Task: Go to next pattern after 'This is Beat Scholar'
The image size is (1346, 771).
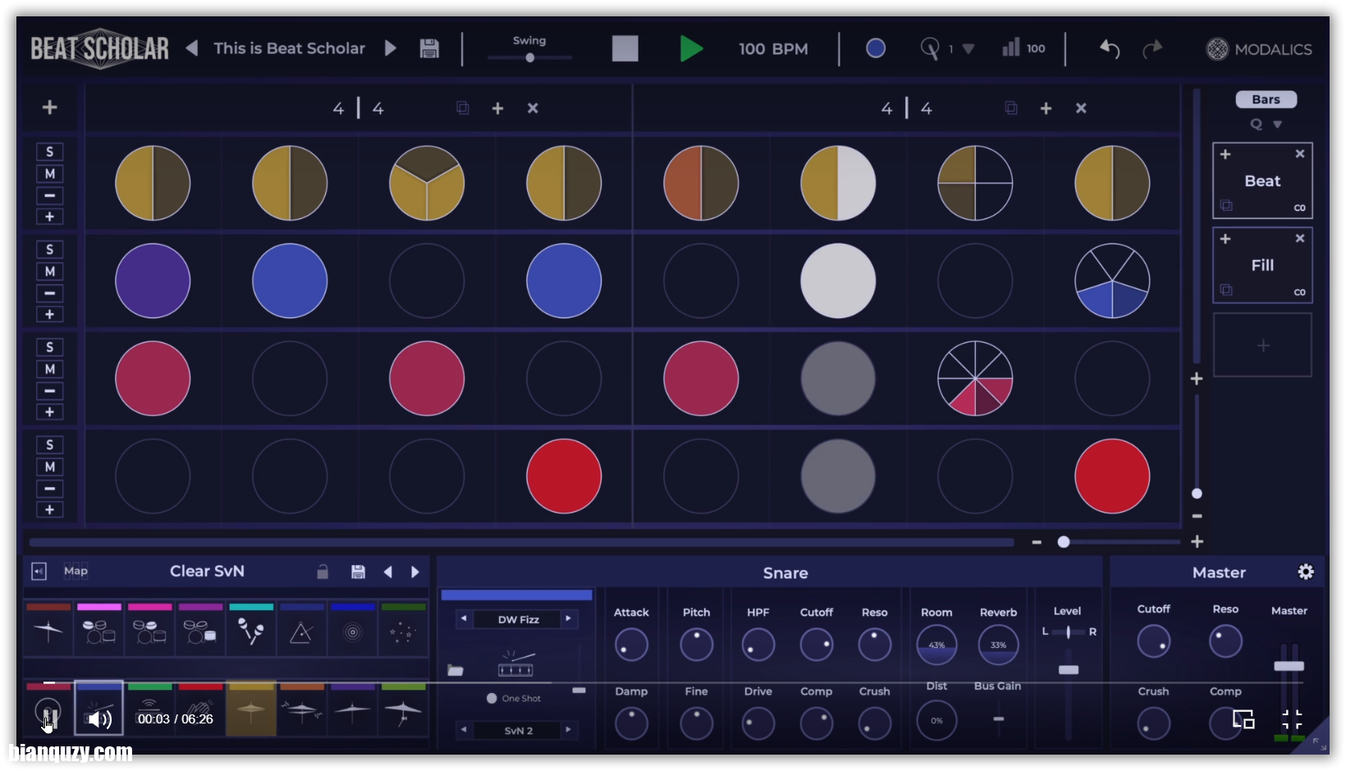Action: coord(391,48)
